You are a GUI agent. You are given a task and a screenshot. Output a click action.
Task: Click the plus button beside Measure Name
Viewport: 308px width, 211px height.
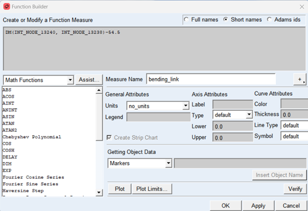tap(301, 79)
